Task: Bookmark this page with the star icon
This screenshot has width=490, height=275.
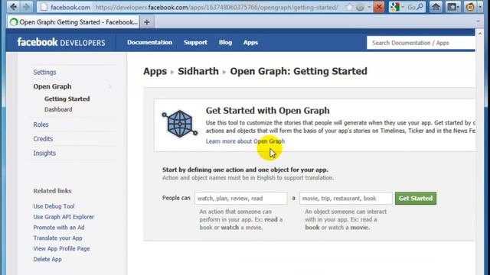Action: click(x=349, y=7)
